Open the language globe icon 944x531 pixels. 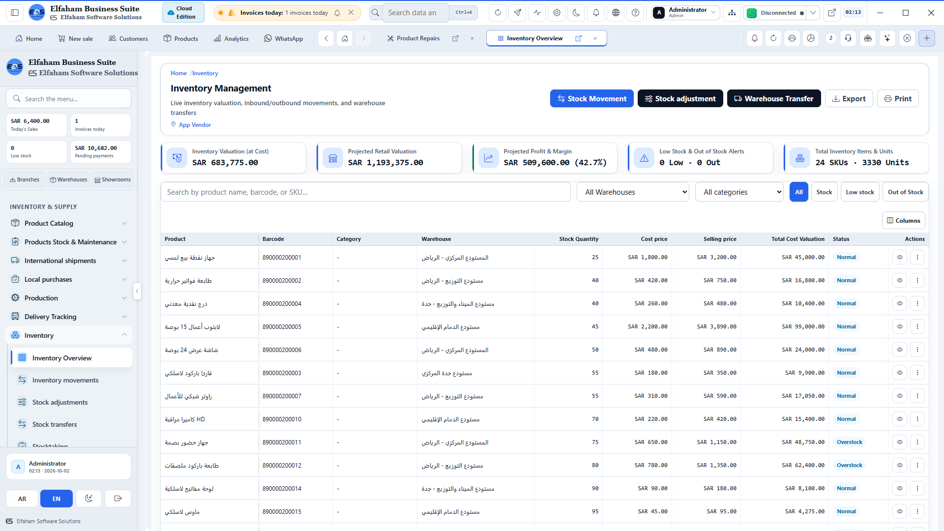(x=616, y=13)
